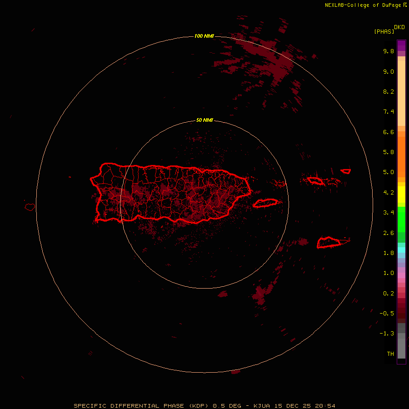Click the 5.8 value on the color scale
Image resolution: width=409 pixels, height=409 pixels.
coord(389,152)
